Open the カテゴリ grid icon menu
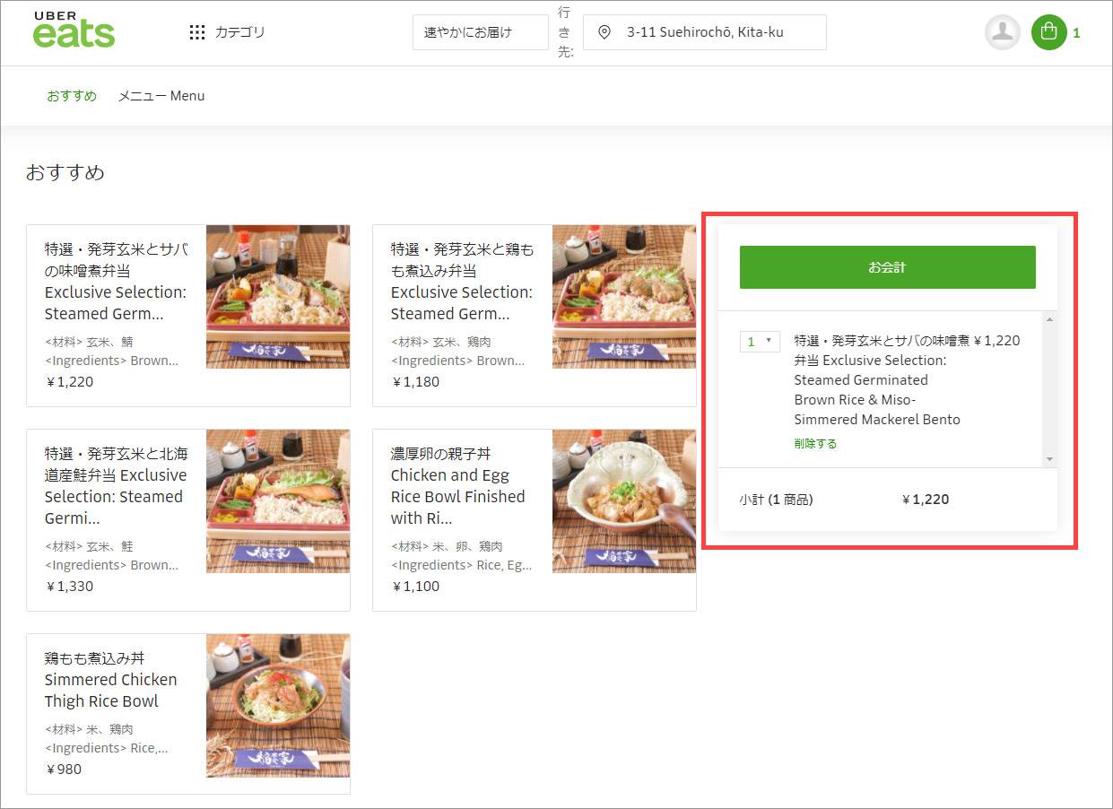The height and width of the screenshot is (809, 1113). tap(197, 32)
